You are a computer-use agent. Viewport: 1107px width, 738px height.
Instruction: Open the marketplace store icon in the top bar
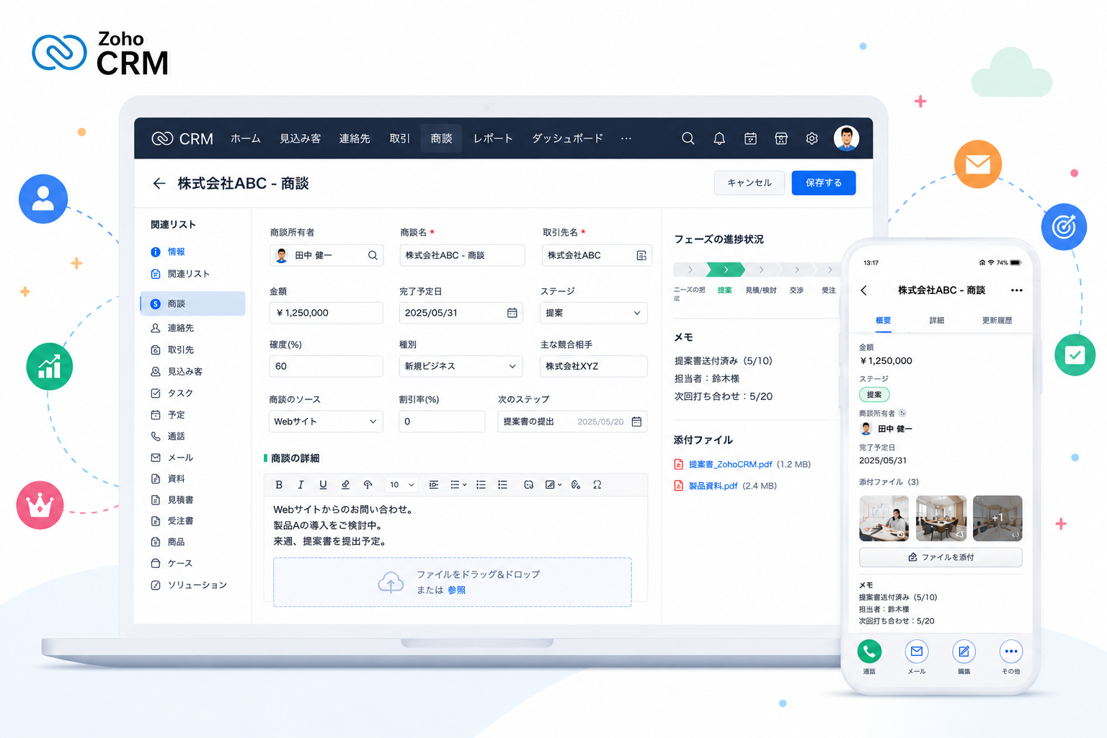point(781,138)
